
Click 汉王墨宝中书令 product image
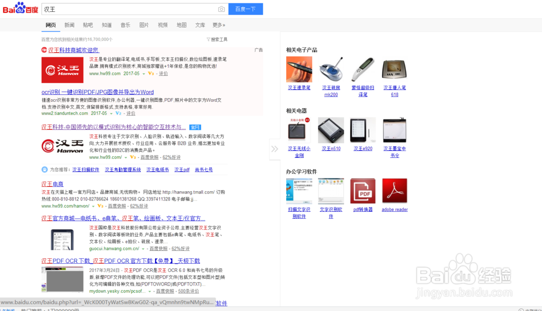pyautogui.click(x=395, y=130)
